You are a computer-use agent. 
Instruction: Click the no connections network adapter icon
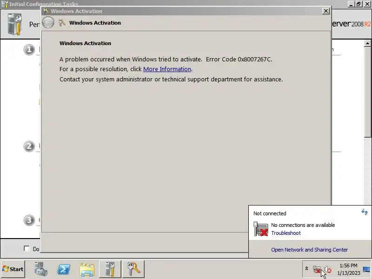point(261,229)
